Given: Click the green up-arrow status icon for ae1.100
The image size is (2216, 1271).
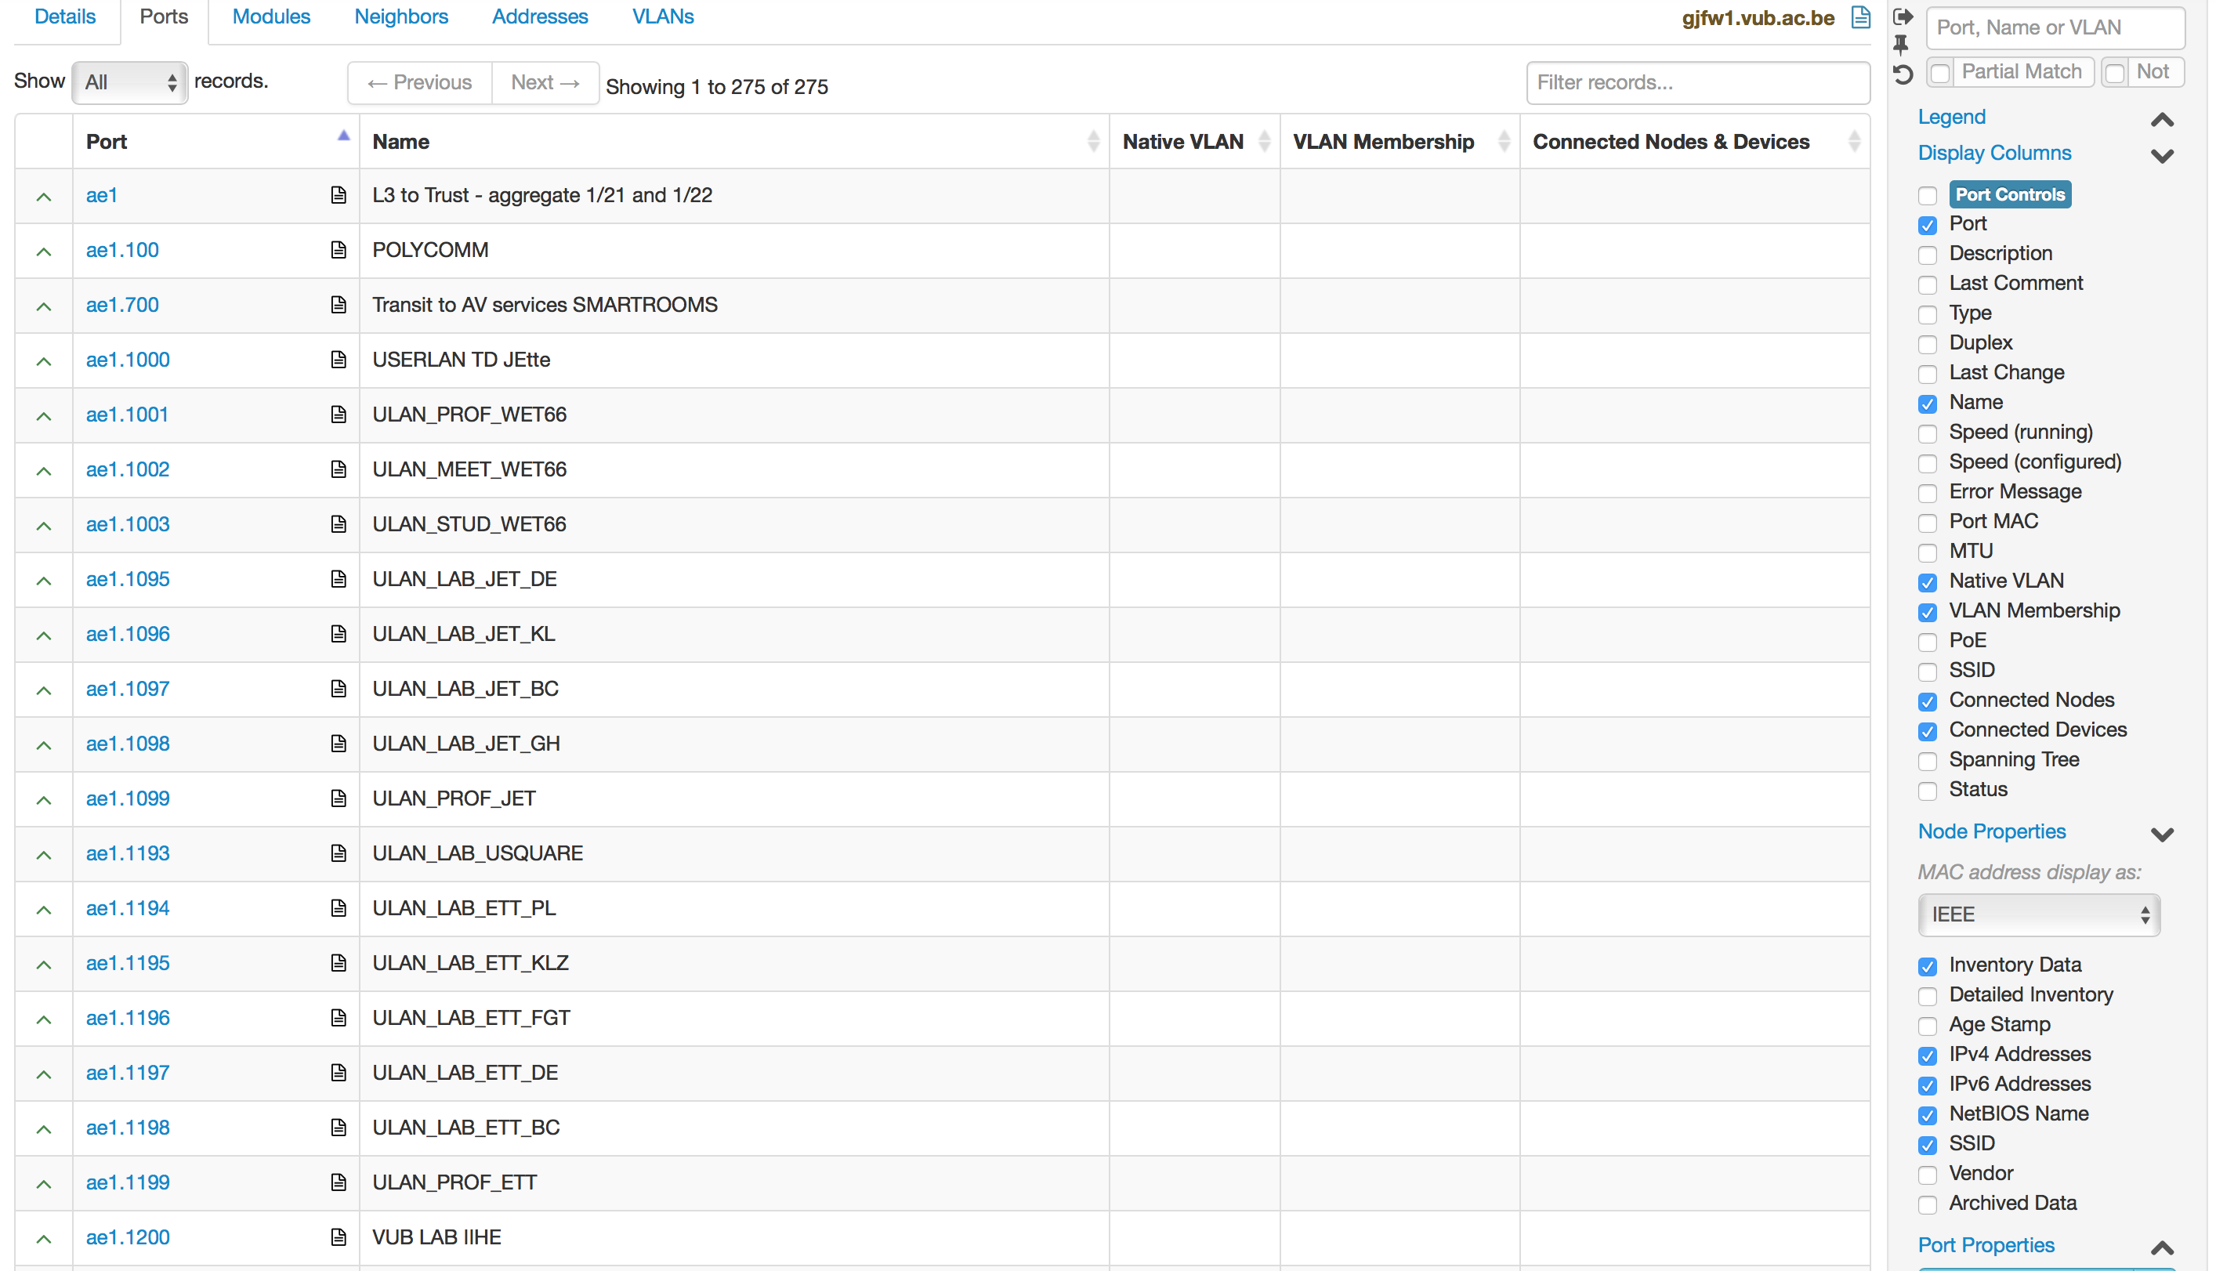Looking at the screenshot, I should tap(43, 251).
